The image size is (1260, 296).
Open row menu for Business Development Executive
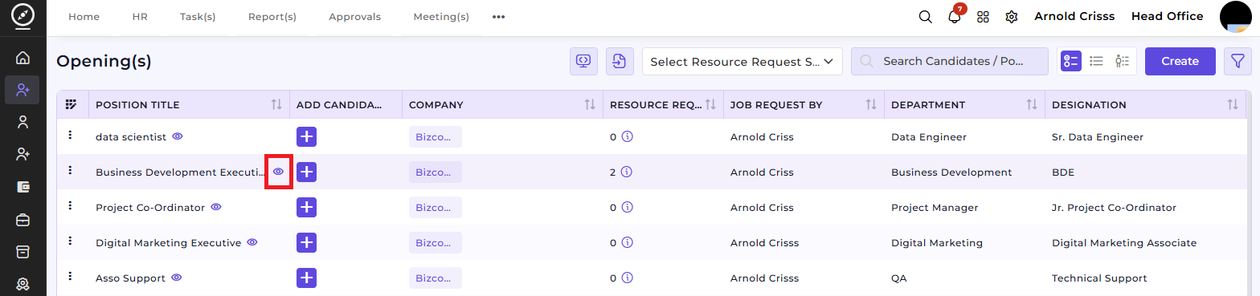[71, 171]
